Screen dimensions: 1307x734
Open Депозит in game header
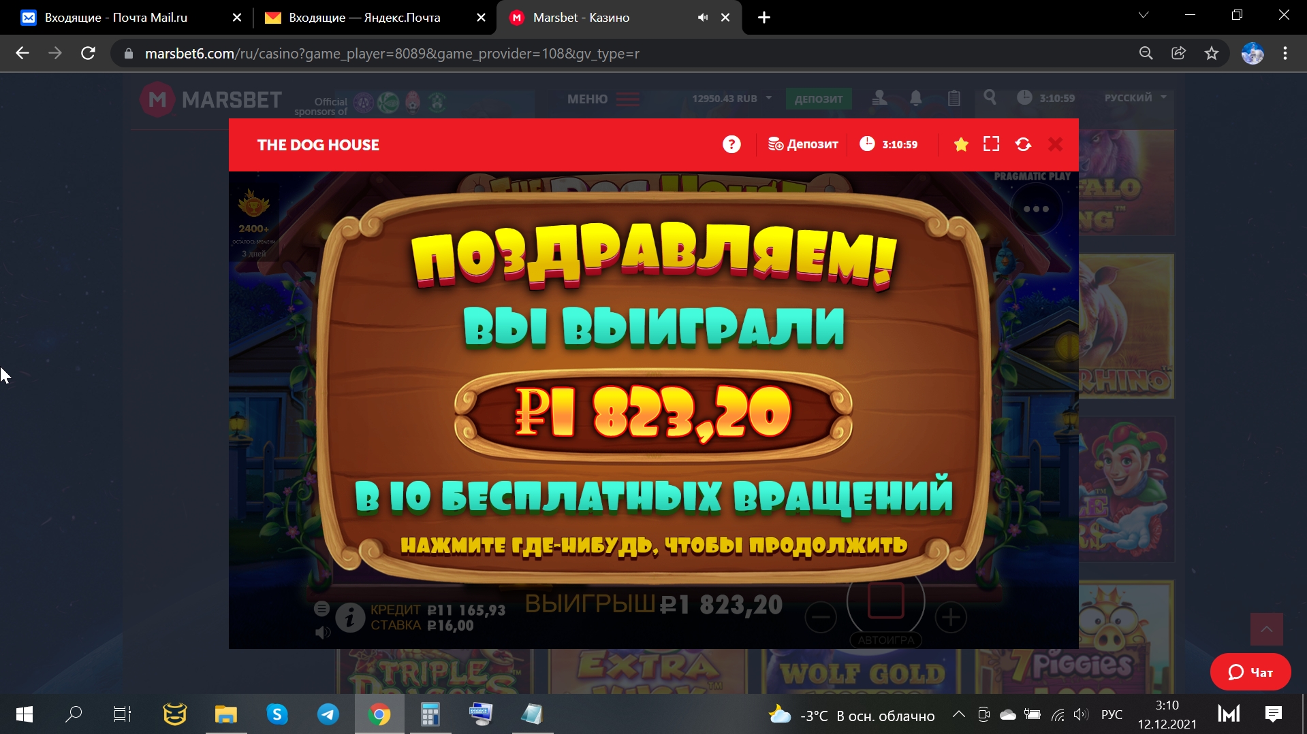(803, 144)
